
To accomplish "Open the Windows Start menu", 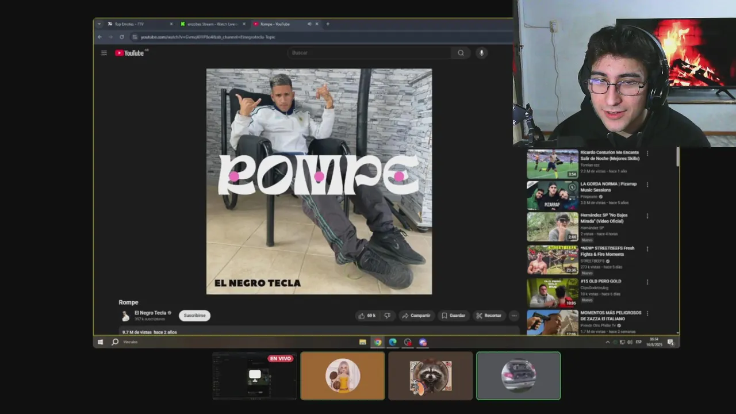I will coord(100,342).
